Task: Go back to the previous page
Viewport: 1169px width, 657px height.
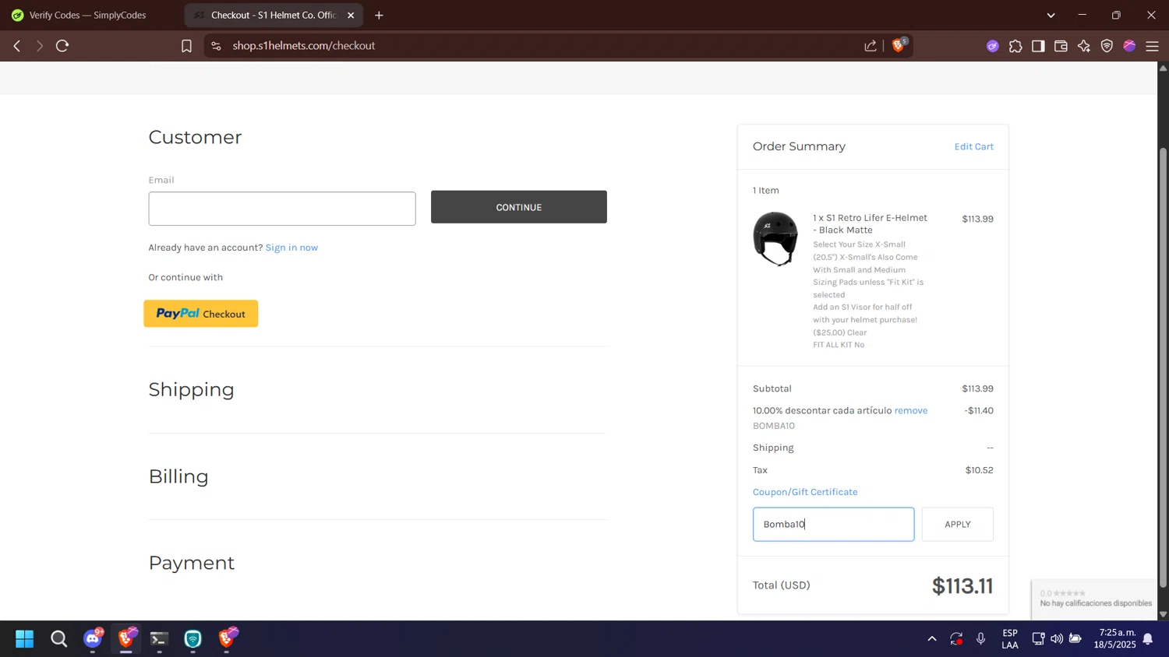Action: 17,46
